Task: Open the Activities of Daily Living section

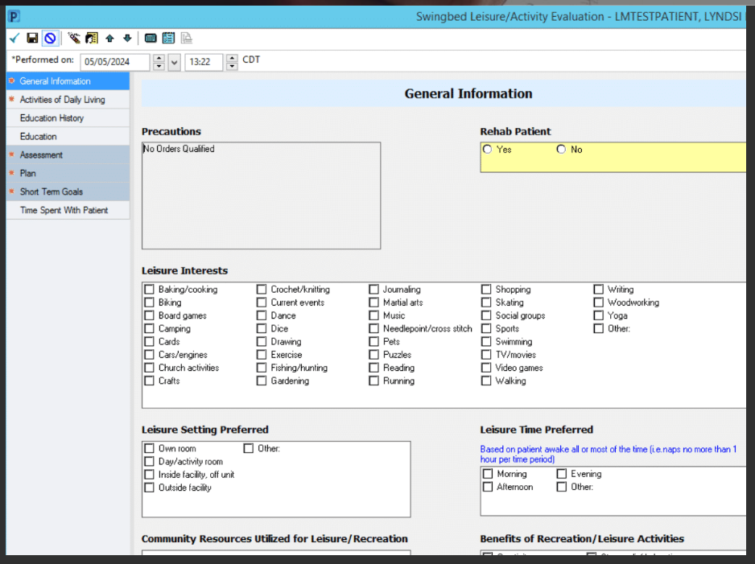Action: 68,100
